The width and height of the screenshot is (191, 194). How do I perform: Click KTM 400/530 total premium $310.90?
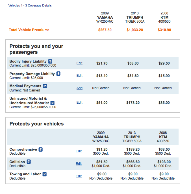[x=164, y=30]
